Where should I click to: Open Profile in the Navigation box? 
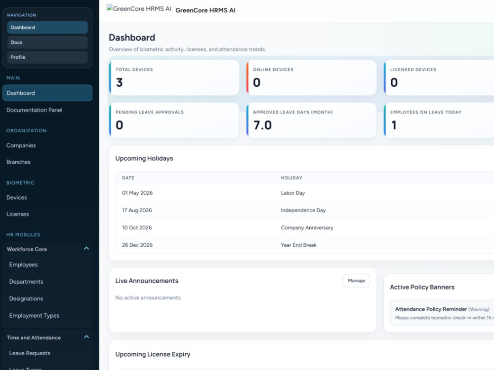coord(47,57)
